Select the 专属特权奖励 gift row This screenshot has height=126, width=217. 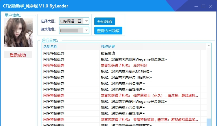tap(124, 119)
